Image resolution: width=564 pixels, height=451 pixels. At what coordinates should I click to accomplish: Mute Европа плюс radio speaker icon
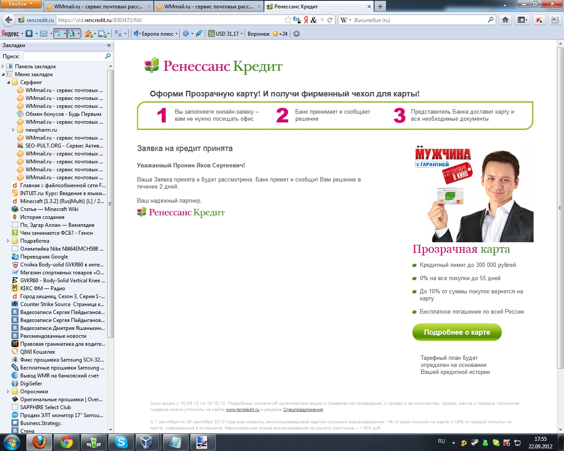point(137,33)
